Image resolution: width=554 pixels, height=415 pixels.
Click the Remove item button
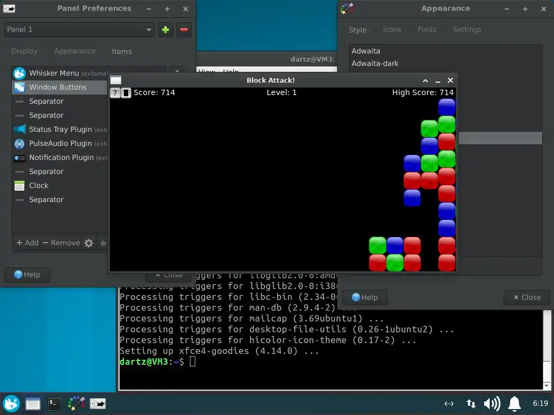[61, 243]
